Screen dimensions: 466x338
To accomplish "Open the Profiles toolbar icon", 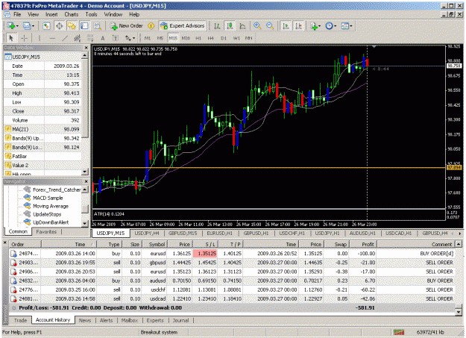I will (x=27, y=26).
